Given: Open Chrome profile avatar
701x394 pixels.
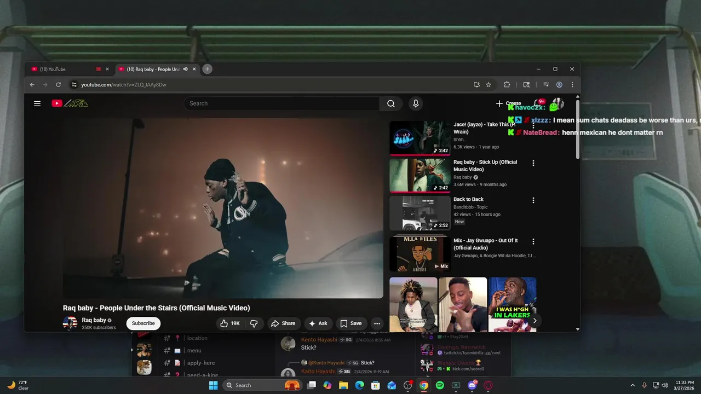Looking at the screenshot, I should [559, 85].
